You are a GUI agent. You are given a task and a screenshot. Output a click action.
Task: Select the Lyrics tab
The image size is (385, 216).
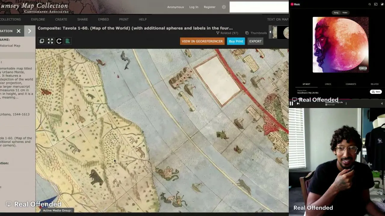tap(328, 84)
